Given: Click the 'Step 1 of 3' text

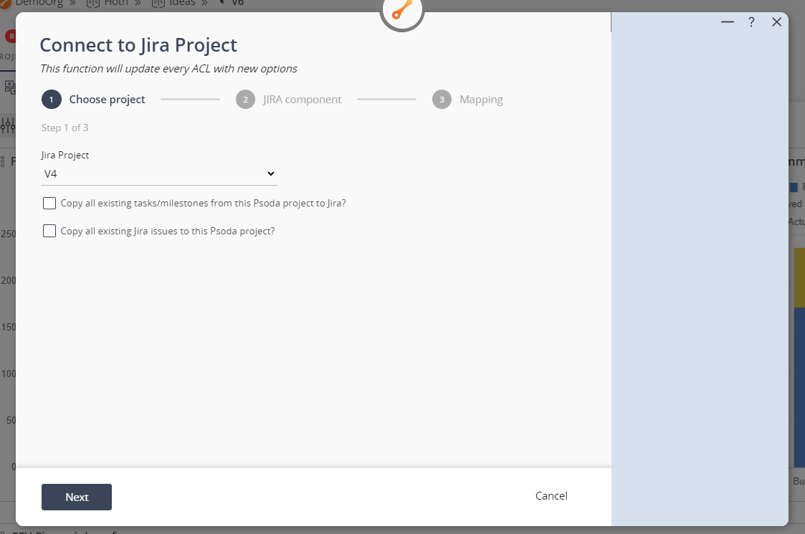Looking at the screenshot, I should click(x=65, y=128).
